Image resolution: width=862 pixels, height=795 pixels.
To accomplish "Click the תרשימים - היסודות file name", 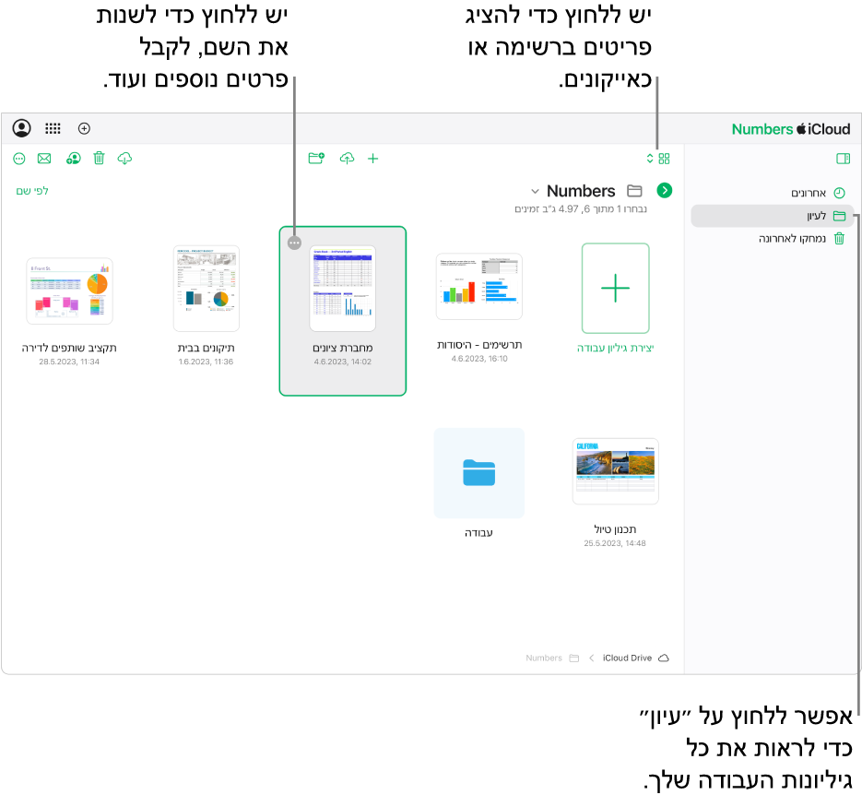I will coord(479,345).
